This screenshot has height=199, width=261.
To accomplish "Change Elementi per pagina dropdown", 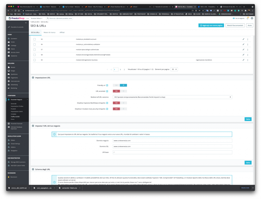I will (174, 69).
